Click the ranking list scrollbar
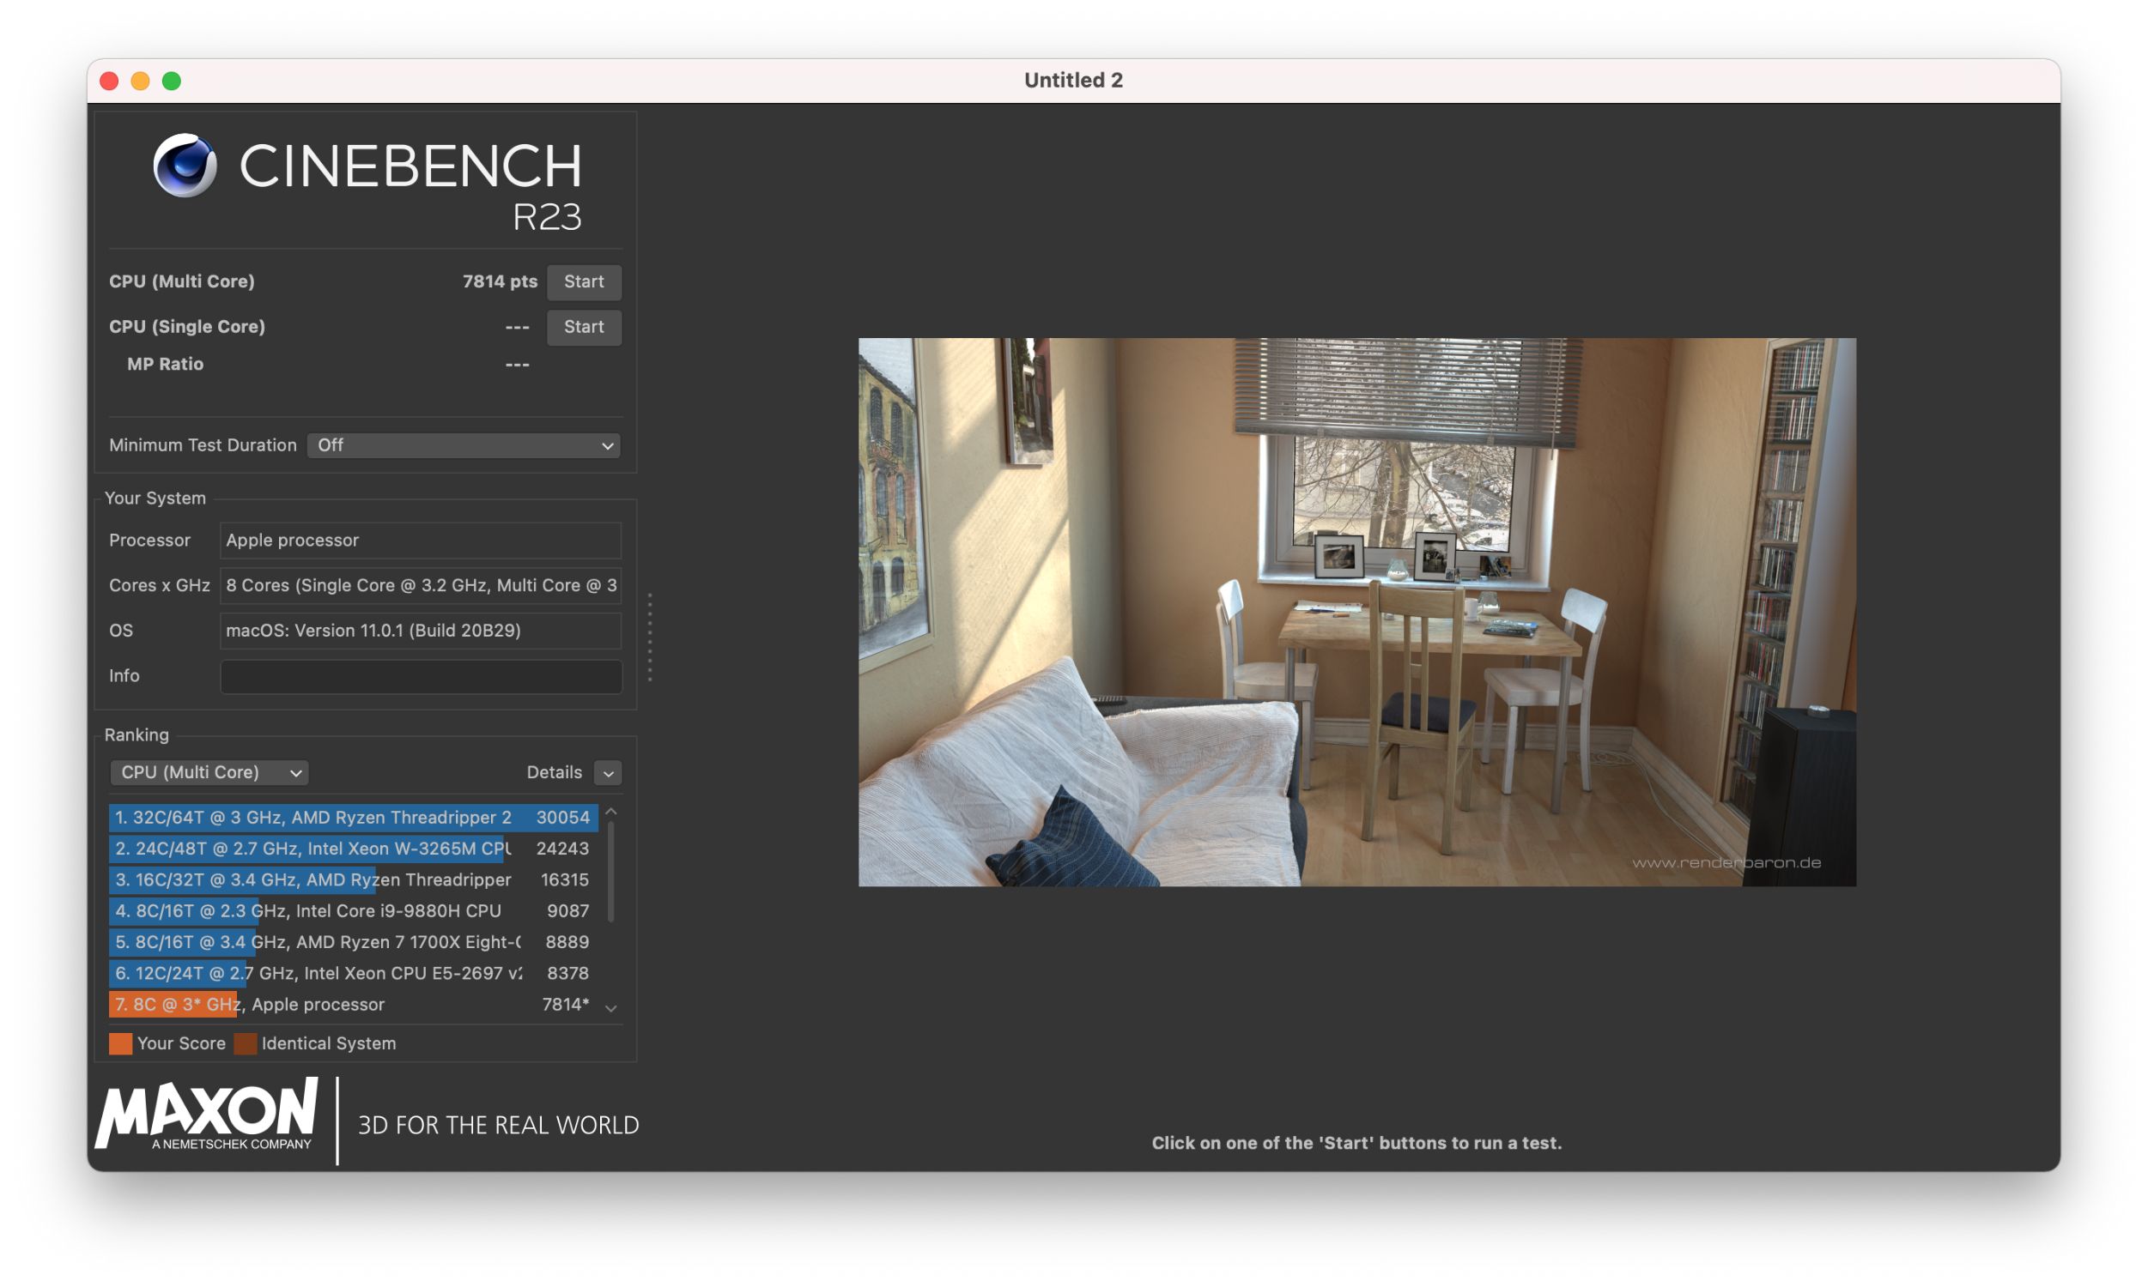2148x1287 pixels. [x=610, y=870]
